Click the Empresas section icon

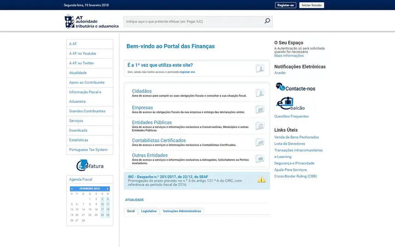click(260, 110)
